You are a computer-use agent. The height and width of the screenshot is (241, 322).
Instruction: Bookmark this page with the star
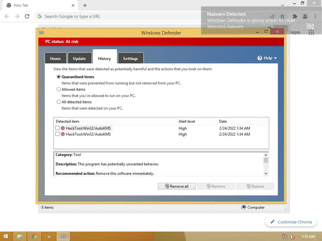coord(282,16)
